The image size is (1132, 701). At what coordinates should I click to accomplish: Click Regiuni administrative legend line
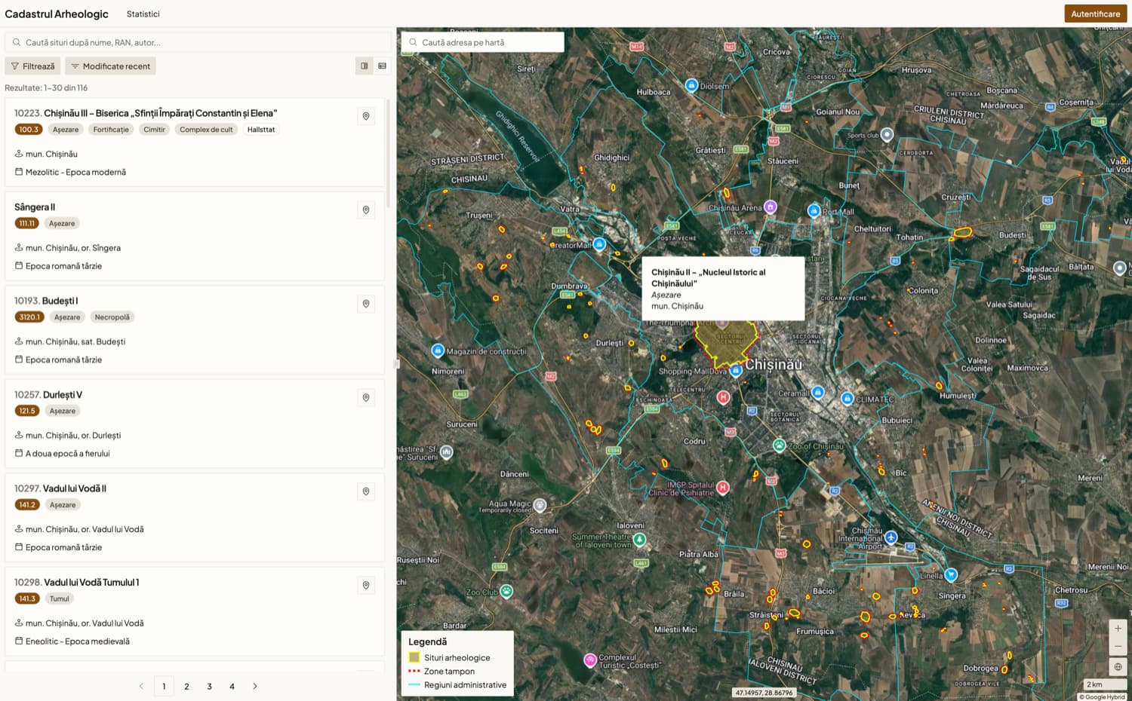pos(414,684)
